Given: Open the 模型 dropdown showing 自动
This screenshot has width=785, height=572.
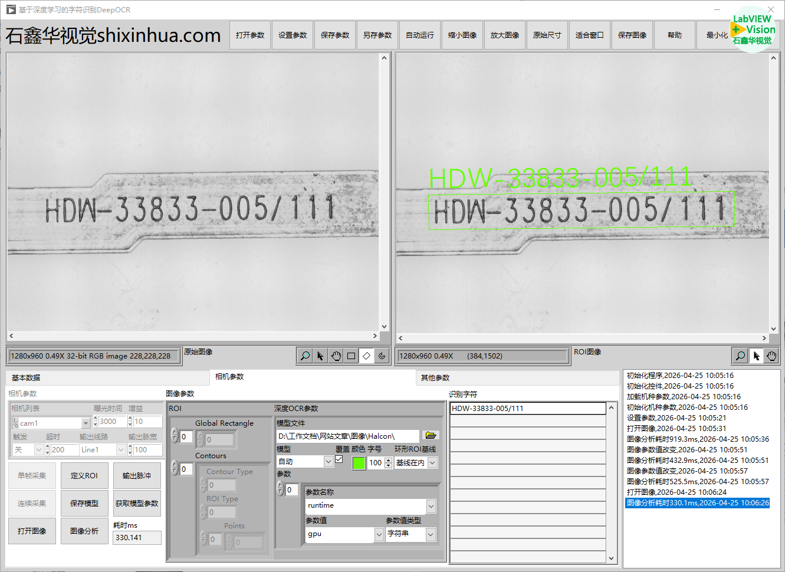Looking at the screenshot, I should (329, 462).
